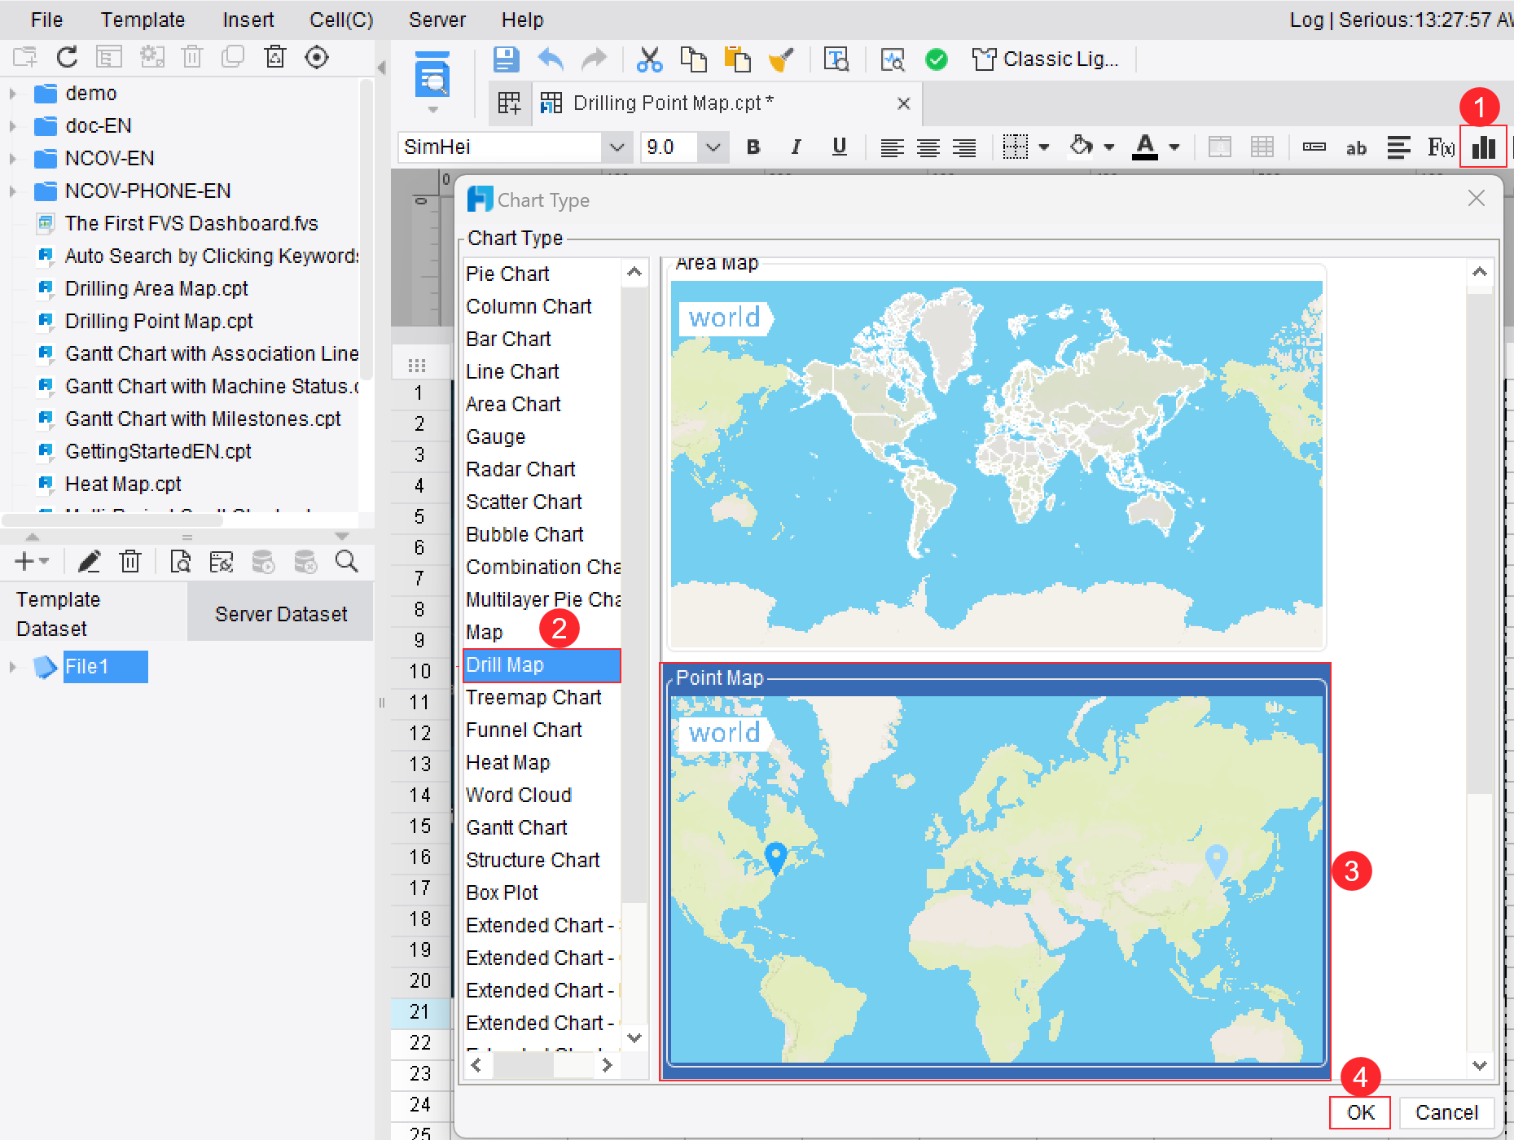This screenshot has height=1140, width=1514.
Task: Expand the NCOV-EN folder
Action: pyautogui.click(x=12, y=159)
